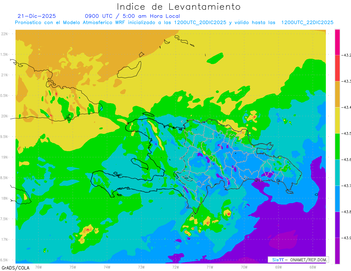Click the green legend color band

pyautogui.click(x=337, y=146)
